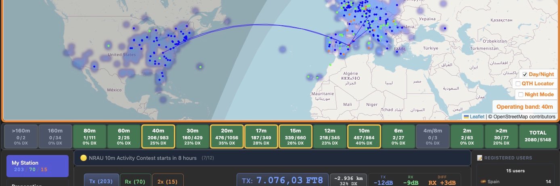
Task: Click the TX -12dB value
Action: click(x=383, y=183)
